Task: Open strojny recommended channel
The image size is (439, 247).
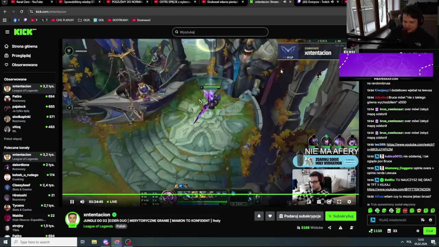Action: (x=29, y=228)
